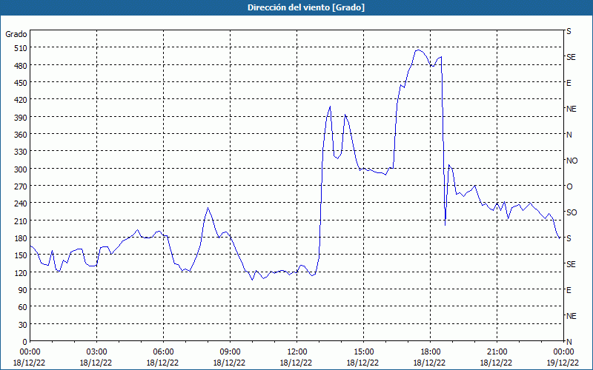Pick the 420 degree axis label
Image resolution: width=593 pixels, height=370 pixels.
pos(21,100)
